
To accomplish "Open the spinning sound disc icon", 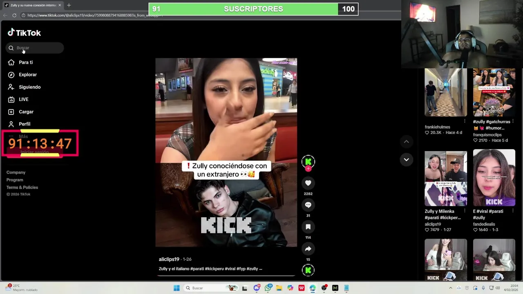I will coord(308,270).
